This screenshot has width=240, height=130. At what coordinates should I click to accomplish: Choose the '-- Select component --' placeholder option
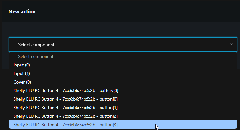tap(36, 57)
